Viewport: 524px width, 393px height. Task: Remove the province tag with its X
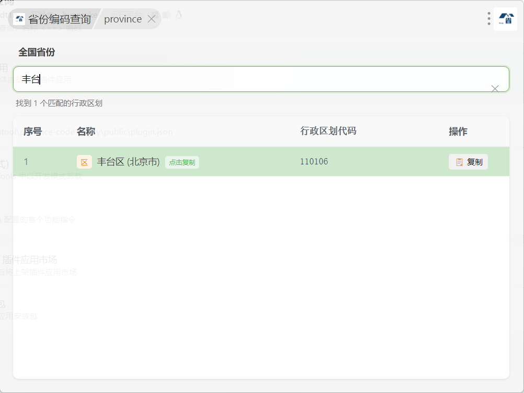coord(152,19)
